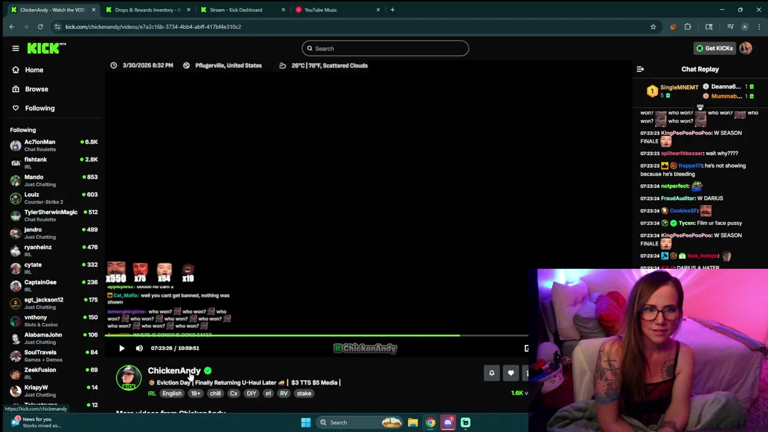The height and width of the screenshot is (432, 768).
Task: Seek on the video progress bar
Action: pos(317,335)
